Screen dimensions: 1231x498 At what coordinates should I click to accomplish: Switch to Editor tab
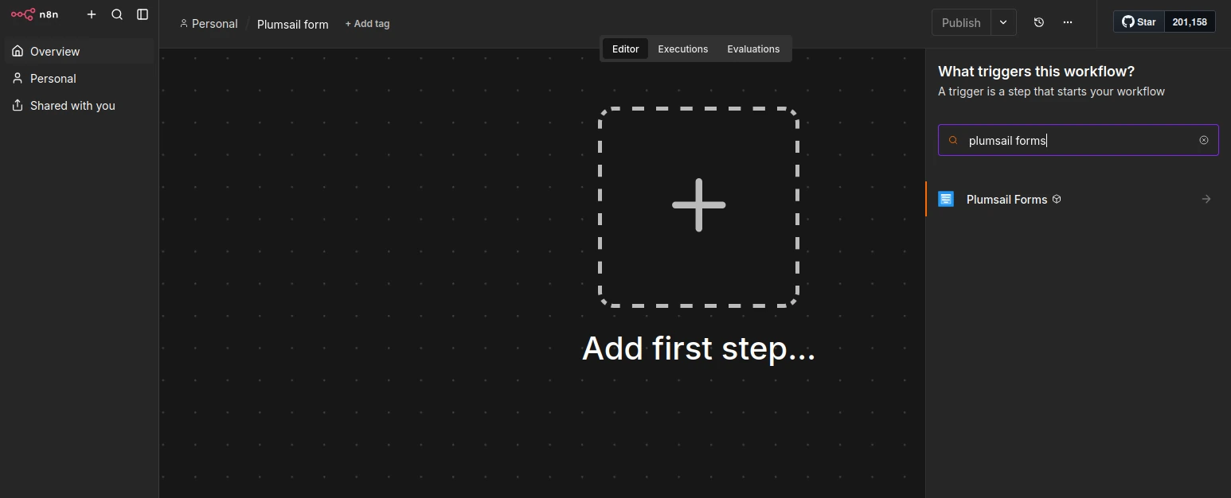[625, 49]
